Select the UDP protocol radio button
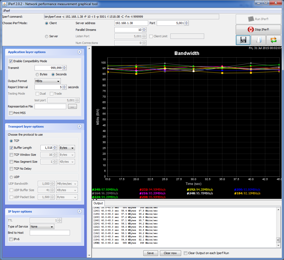 coord(11,177)
